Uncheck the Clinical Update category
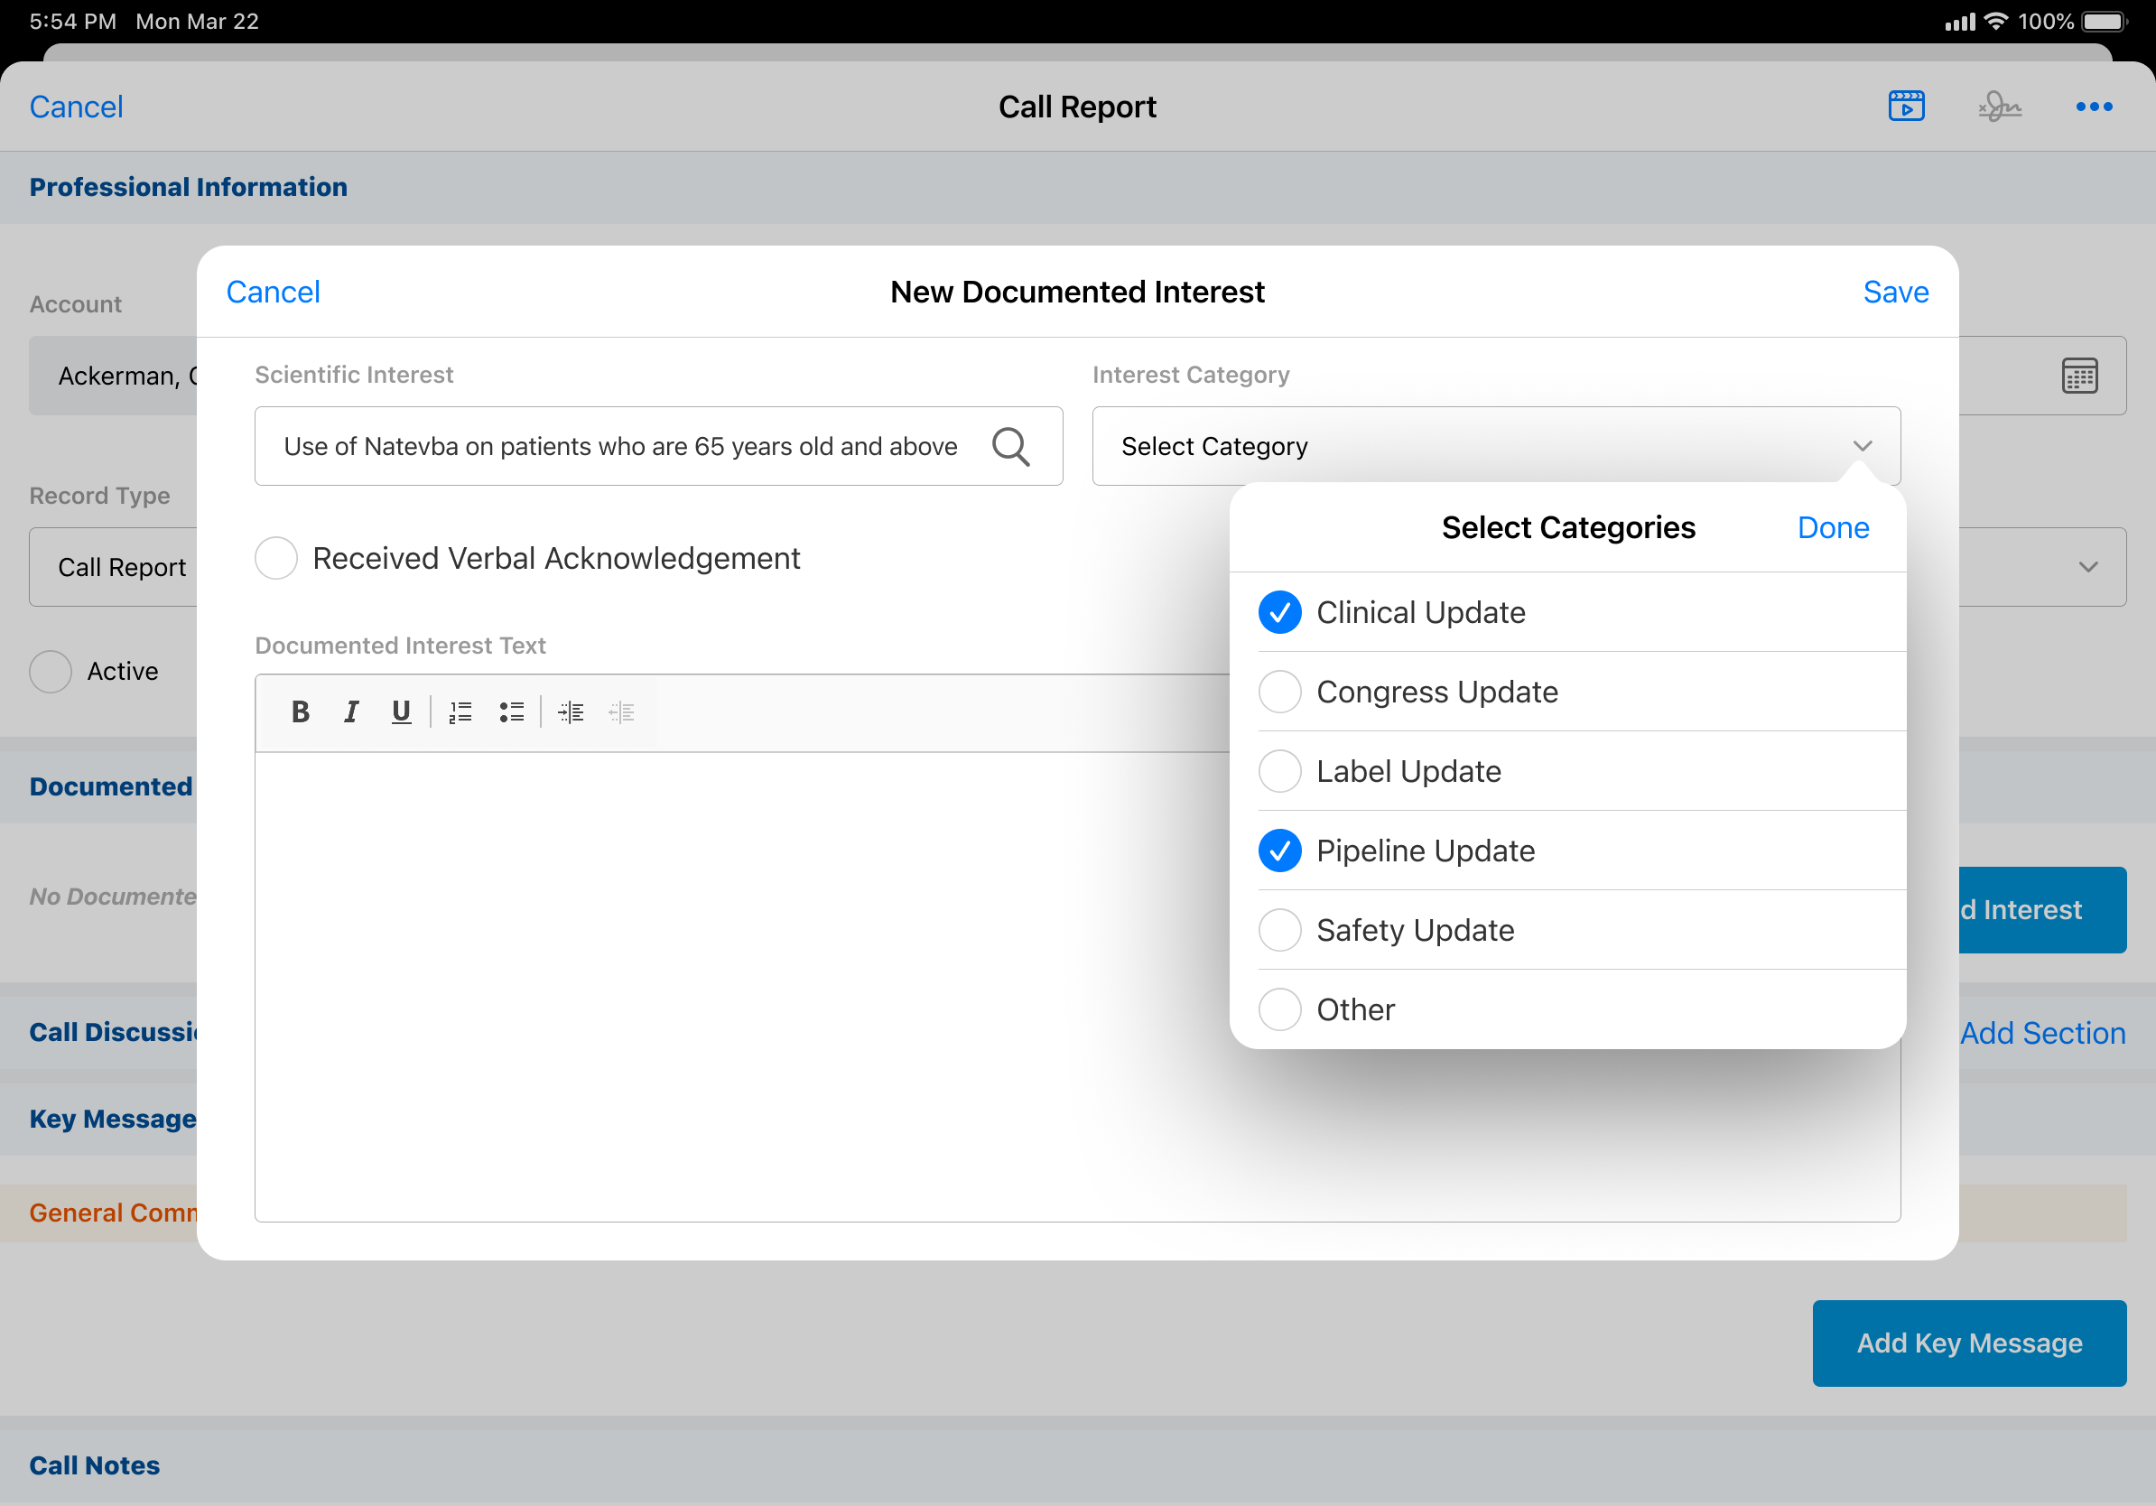The image size is (2156, 1506). 1279,612
